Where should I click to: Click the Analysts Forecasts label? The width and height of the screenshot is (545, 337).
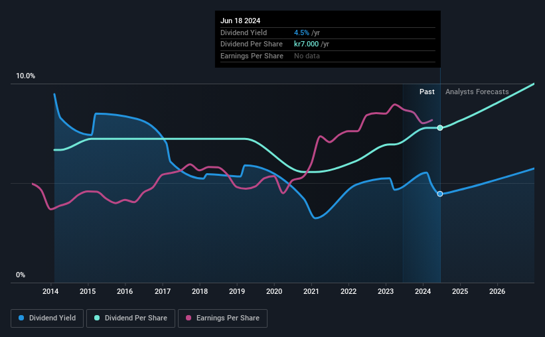point(477,92)
